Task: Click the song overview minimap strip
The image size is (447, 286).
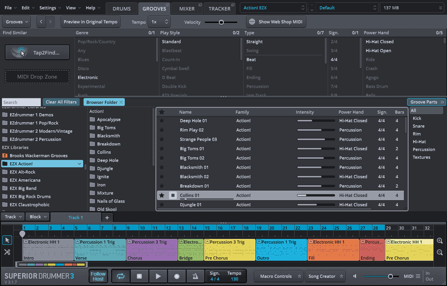Action: (52, 265)
